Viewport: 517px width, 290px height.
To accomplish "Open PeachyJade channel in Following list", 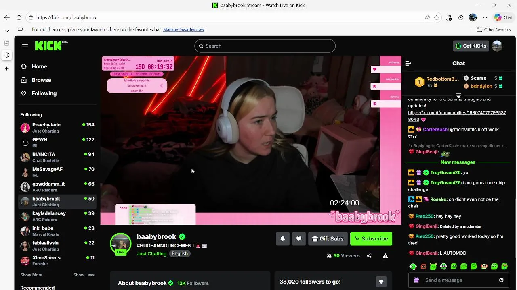I will [57, 128].
